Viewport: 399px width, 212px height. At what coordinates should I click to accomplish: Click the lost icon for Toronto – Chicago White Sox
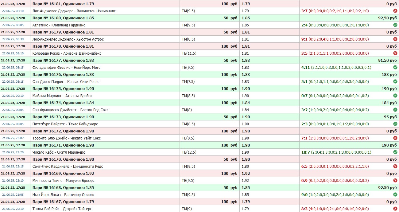point(395,138)
